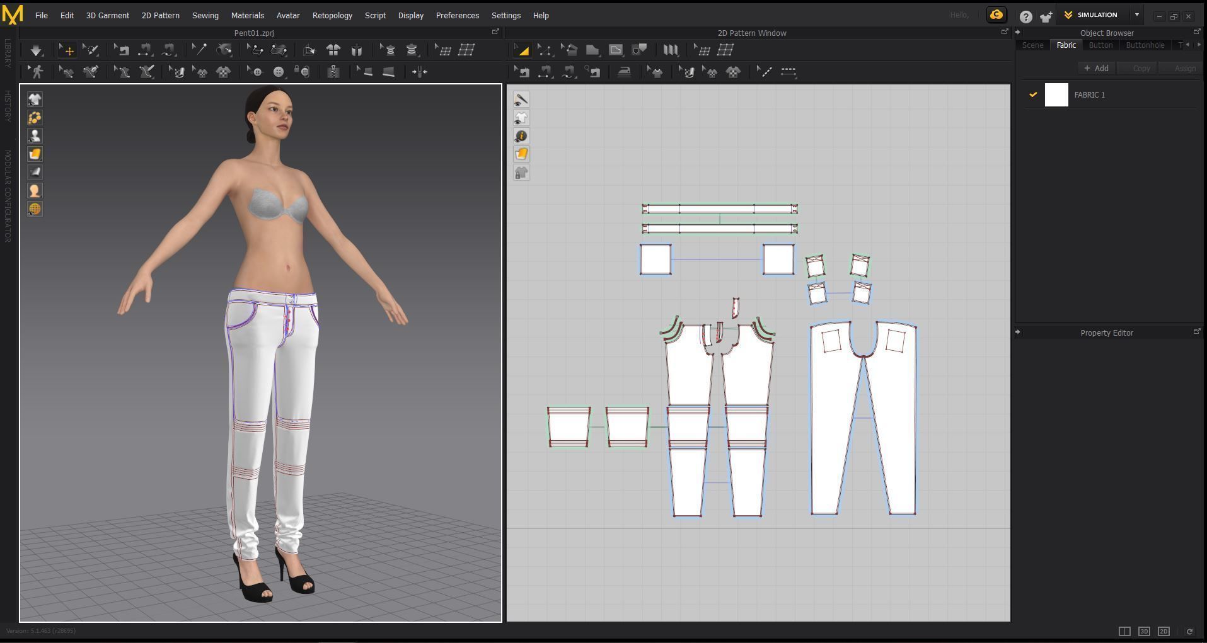Collapse the Object Browser panel arrow
Screen dimensions: 1207x643
pyautogui.click(x=1018, y=32)
